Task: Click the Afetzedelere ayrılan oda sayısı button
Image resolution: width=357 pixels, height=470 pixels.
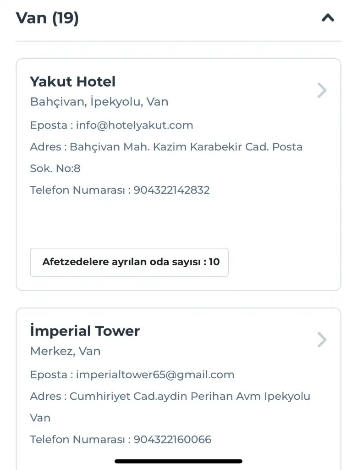Action: pyautogui.click(x=129, y=263)
